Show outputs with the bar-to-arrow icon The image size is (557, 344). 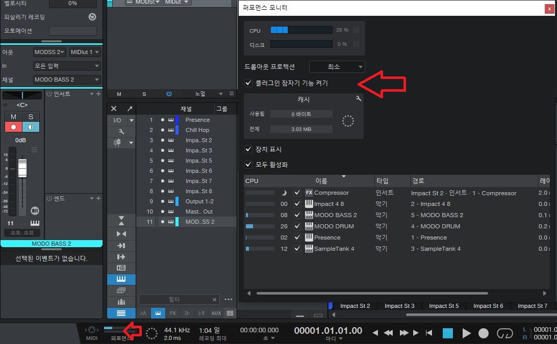[x=121, y=257]
